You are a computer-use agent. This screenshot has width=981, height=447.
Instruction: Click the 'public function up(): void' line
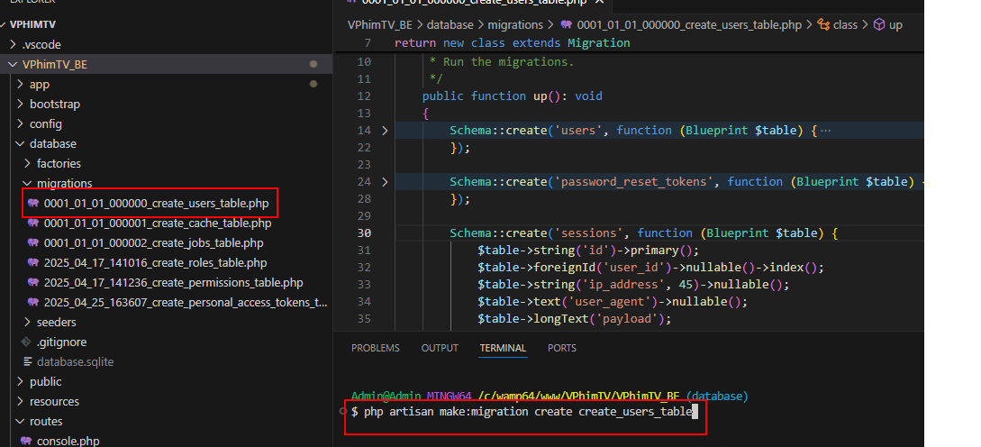(512, 96)
